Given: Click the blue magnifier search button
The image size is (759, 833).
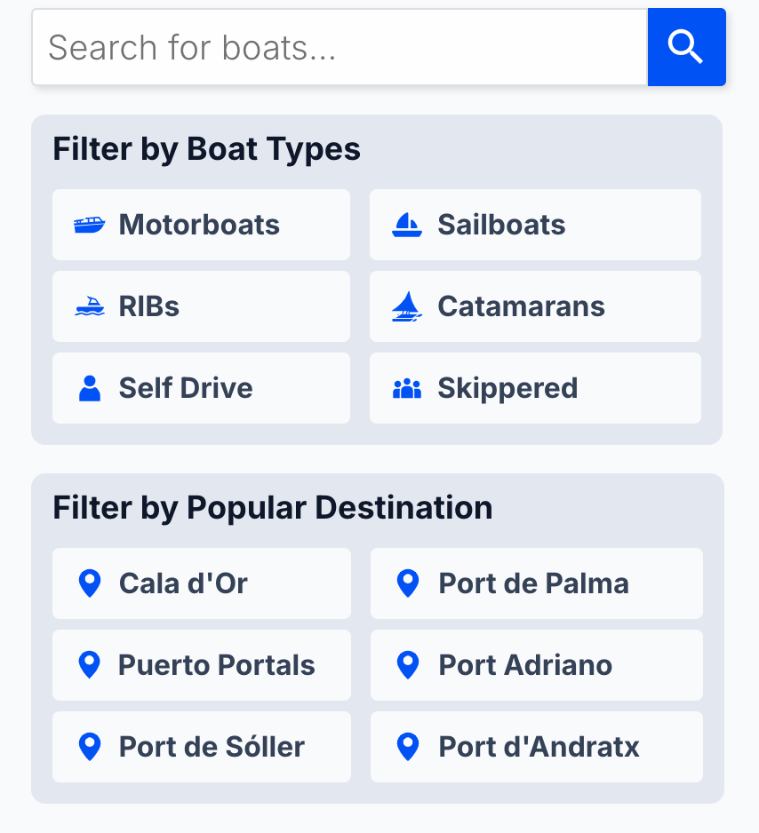Looking at the screenshot, I should (x=686, y=47).
